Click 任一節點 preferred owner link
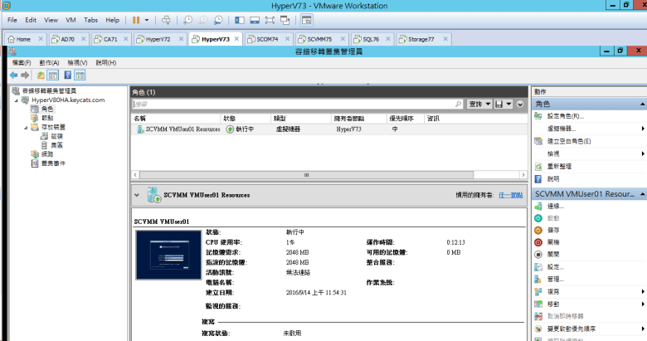647x341 pixels. (x=511, y=195)
